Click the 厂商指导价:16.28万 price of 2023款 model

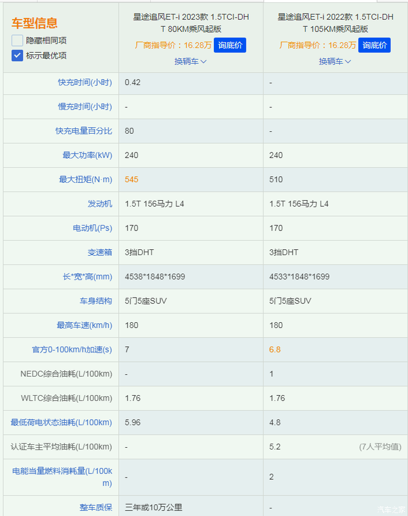[173, 45]
